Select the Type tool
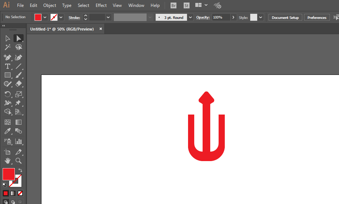This screenshot has width=339, height=204. click(x=8, y=66)
